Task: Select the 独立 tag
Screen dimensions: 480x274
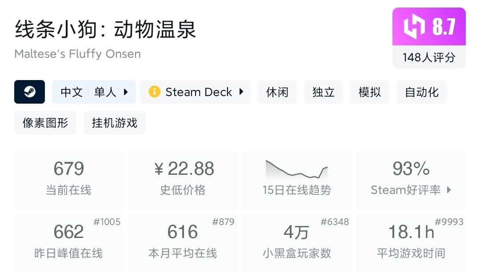Action: [x=324, y=92]
